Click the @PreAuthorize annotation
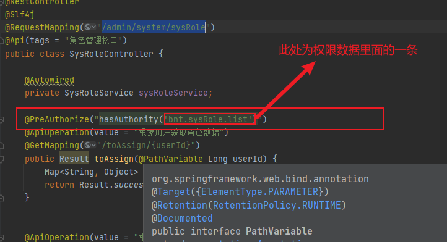This screenshot has height=242, width=447. tap(57, 119)
